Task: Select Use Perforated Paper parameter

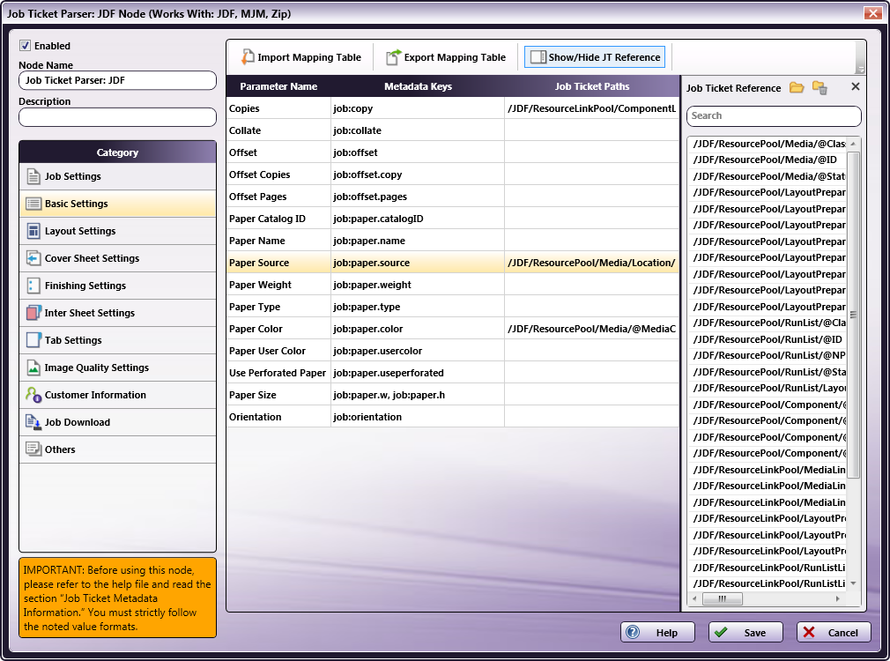Action: tap(278, 373)
